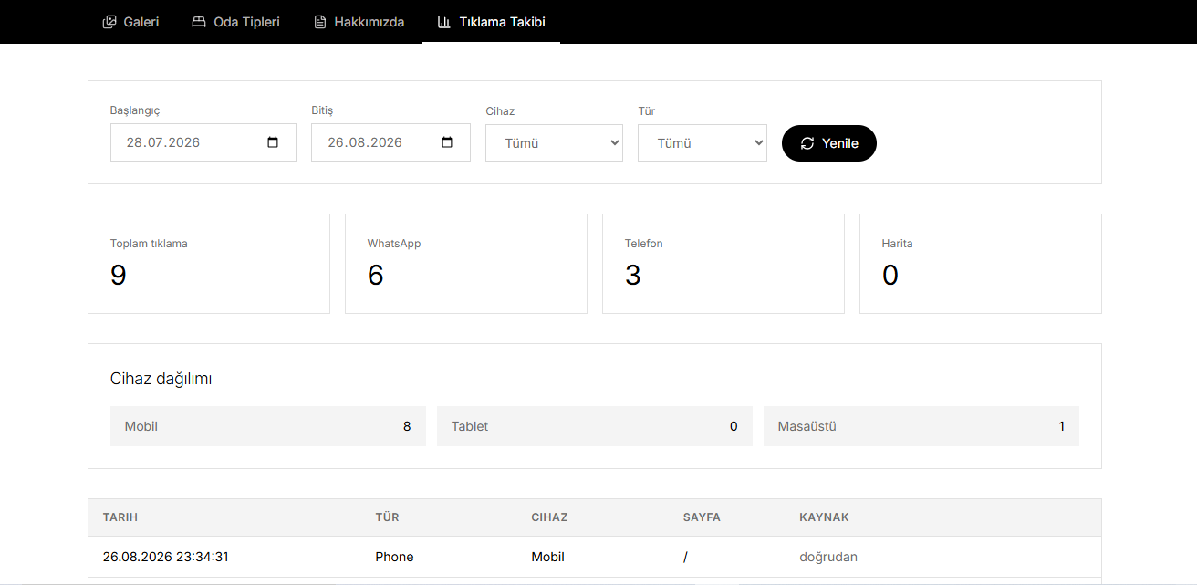Click the Harita card value 0
This screenshot has width=1197, height=585.
pos(890,275)
